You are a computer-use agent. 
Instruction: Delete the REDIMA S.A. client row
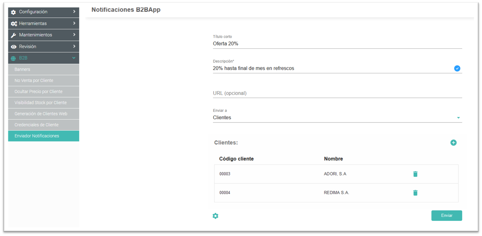(x=415, y=193)
